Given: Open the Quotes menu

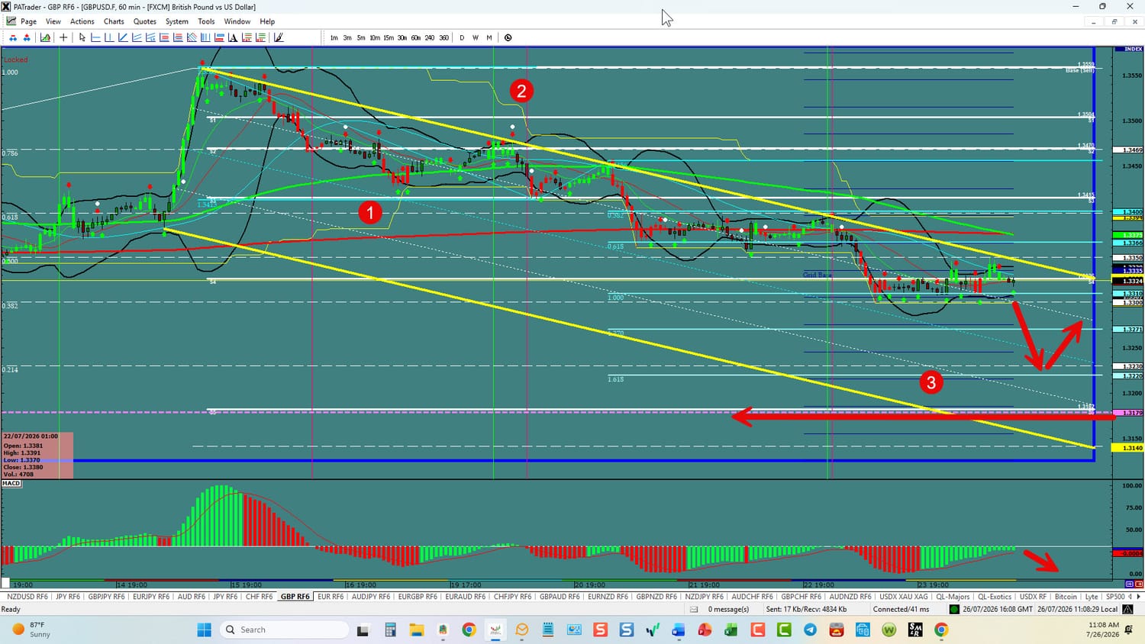Looking at the screenshot, I should 145,21.
